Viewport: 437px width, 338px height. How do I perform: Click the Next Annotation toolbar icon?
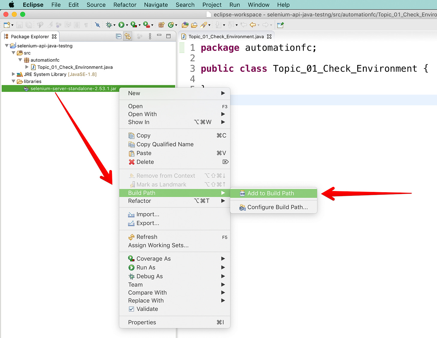click(x=218, y=25)
